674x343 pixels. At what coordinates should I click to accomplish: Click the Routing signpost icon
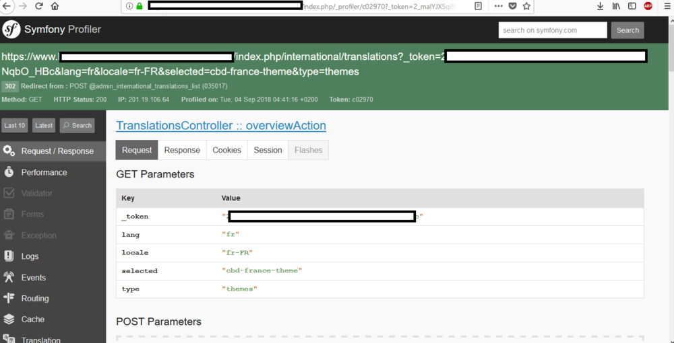9,298
